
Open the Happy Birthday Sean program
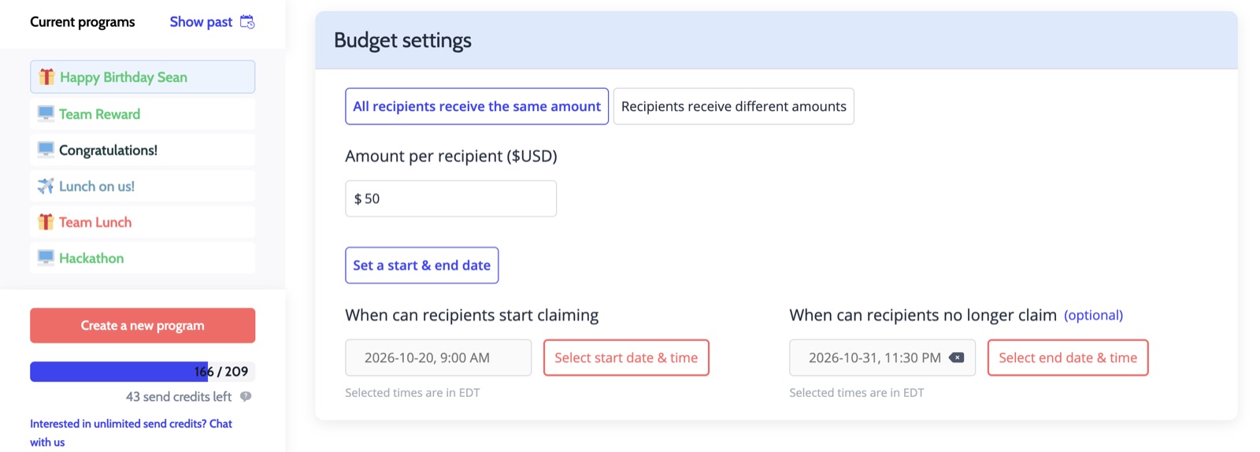pos(143,77)
